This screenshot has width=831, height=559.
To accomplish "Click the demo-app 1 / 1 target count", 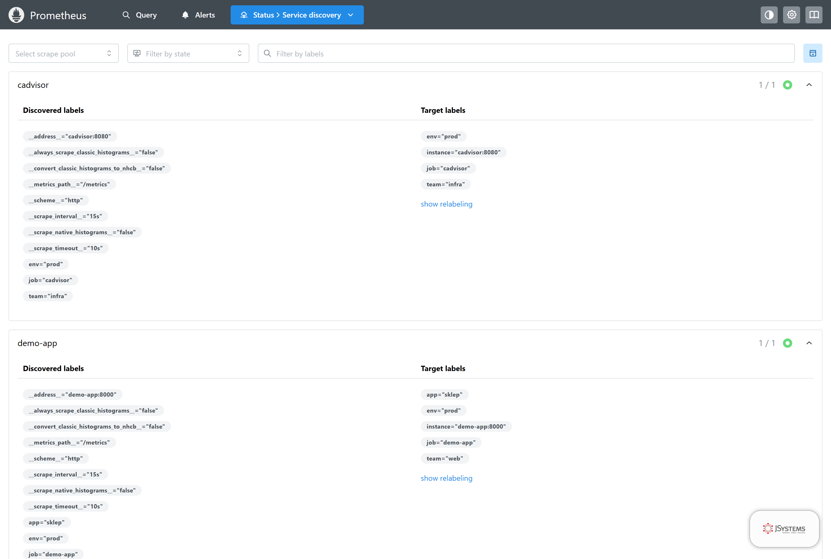I will tap(767, 343).
